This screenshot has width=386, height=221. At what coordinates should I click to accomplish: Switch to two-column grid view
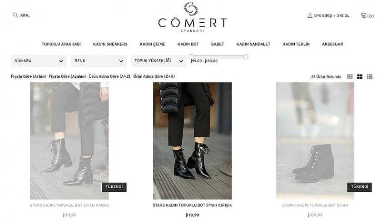(x=360, y=77)
